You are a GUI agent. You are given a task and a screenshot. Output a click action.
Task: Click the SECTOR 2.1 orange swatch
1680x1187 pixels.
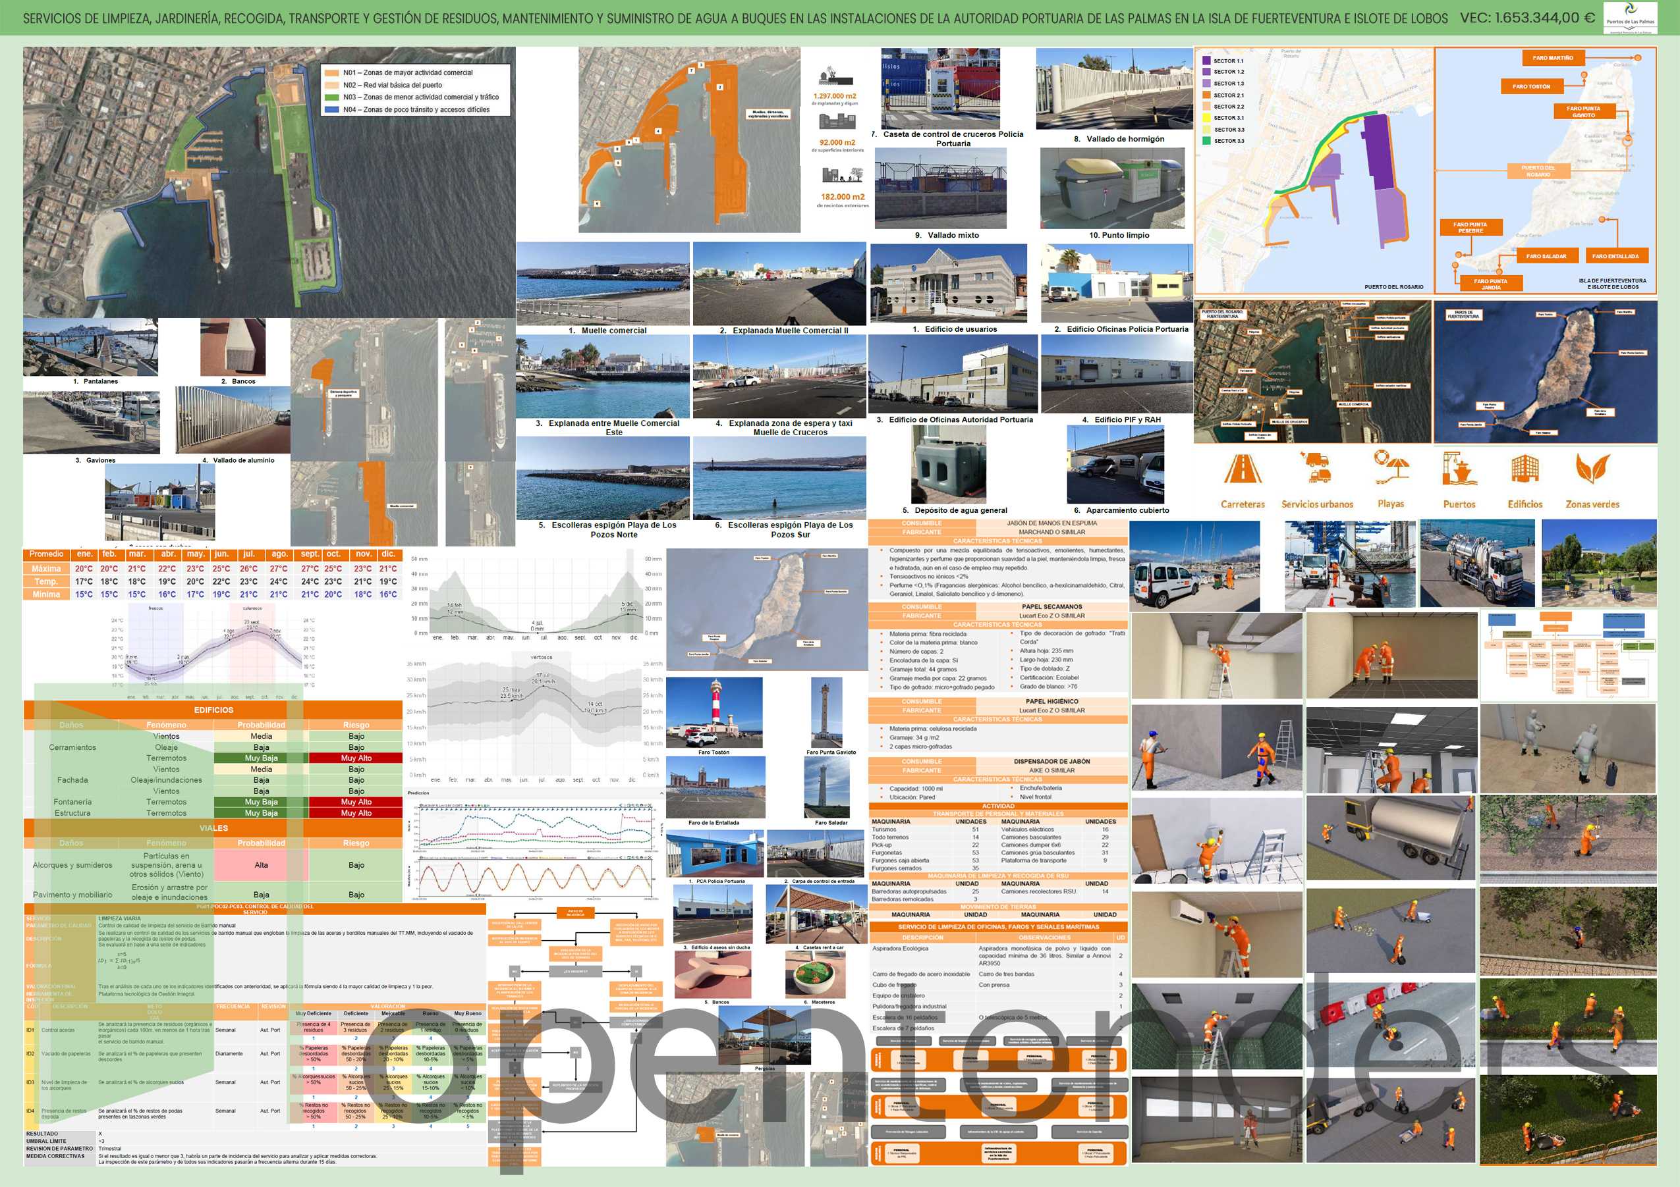(x=1208, y=95)
